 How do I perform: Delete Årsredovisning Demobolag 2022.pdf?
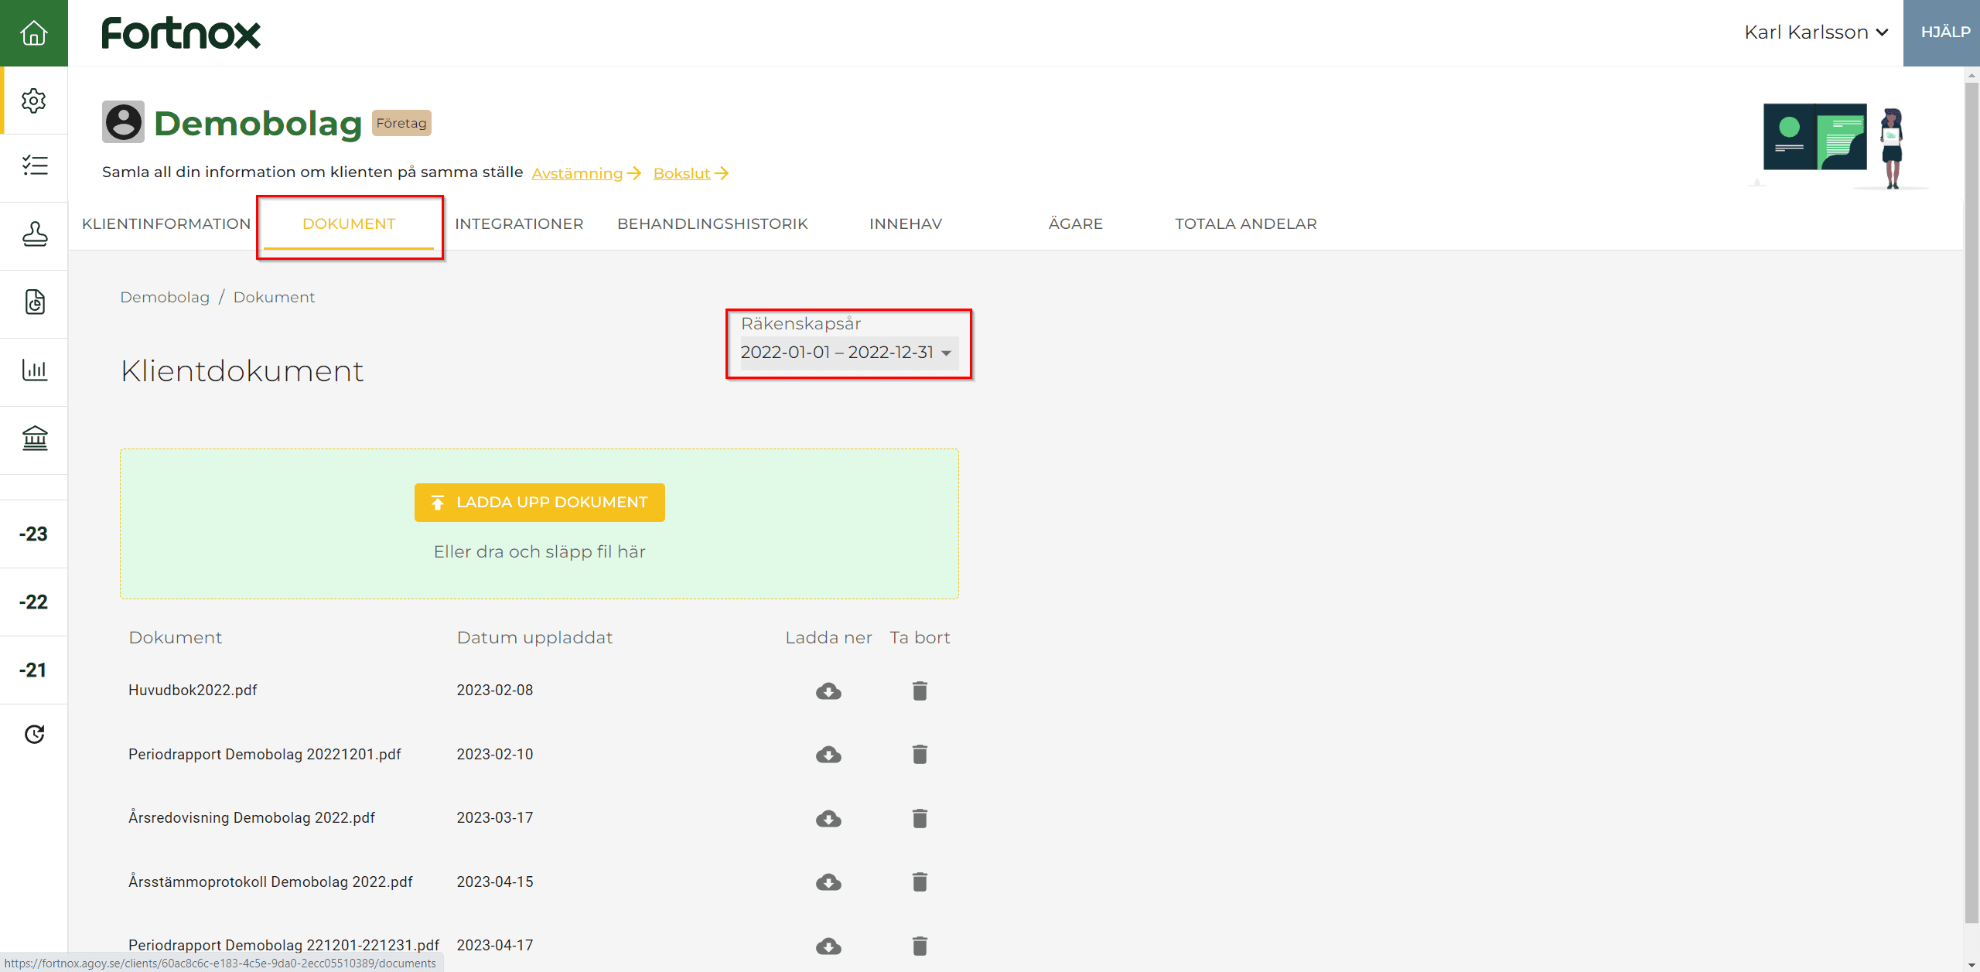coord(920,818)
